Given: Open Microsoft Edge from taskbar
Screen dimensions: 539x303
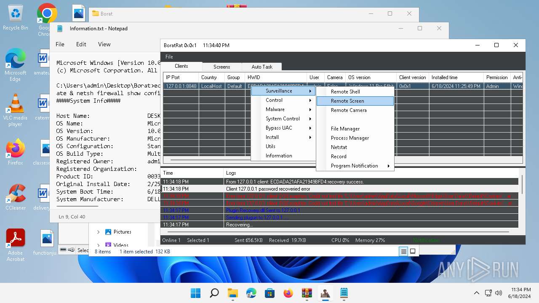Looking at the screenshot, I should (251, 293).
